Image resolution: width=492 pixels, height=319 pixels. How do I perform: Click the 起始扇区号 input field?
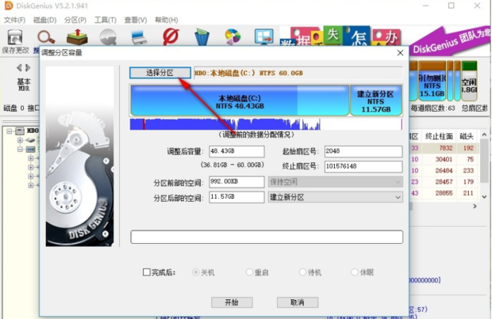pos(363,151)
